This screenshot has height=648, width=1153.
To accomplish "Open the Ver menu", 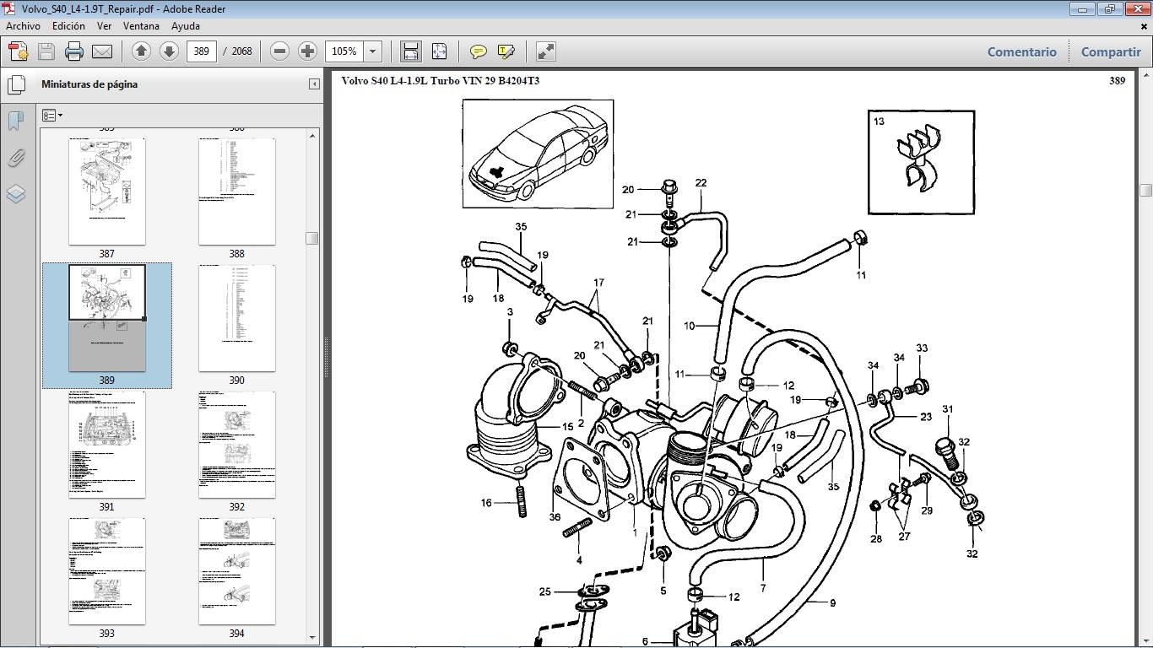I will coord(104,26).
